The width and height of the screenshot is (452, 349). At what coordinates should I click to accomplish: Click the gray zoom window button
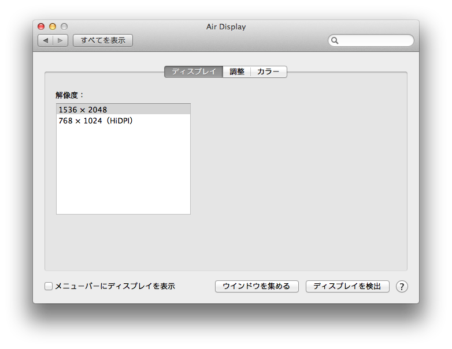[x=64, y=27]
